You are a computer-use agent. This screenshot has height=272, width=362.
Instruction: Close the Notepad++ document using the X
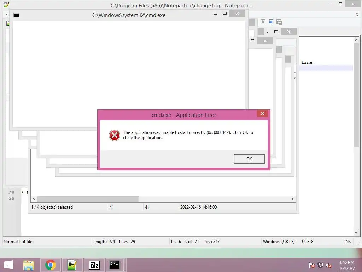tap(357, 14)
